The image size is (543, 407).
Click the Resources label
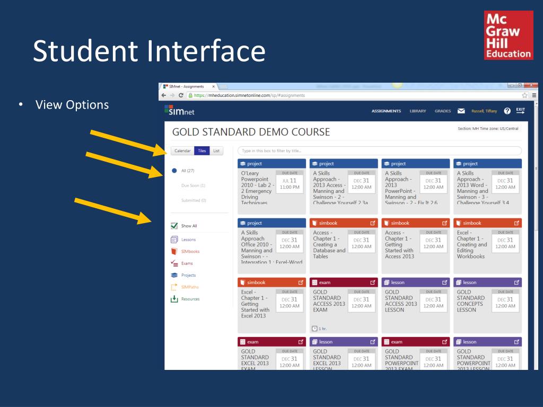[190, 299]
